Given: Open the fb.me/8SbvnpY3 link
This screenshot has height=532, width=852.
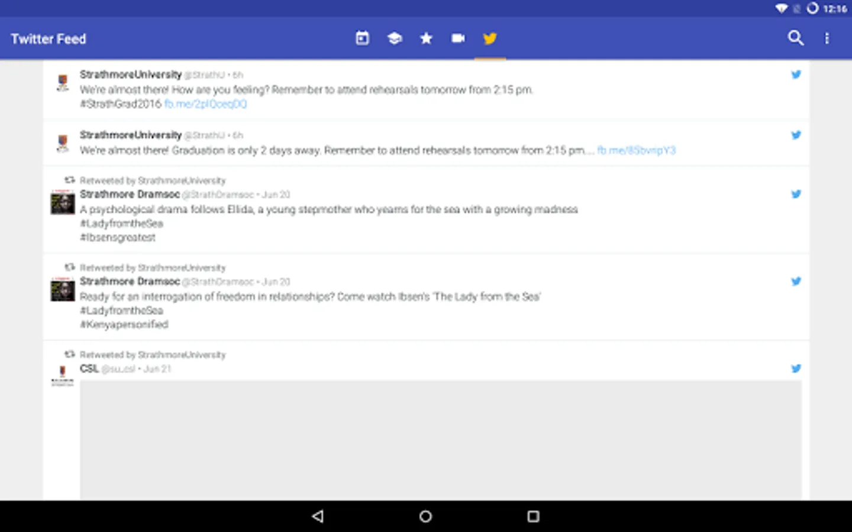Looking at the screenshot, I should coord(636,150).
